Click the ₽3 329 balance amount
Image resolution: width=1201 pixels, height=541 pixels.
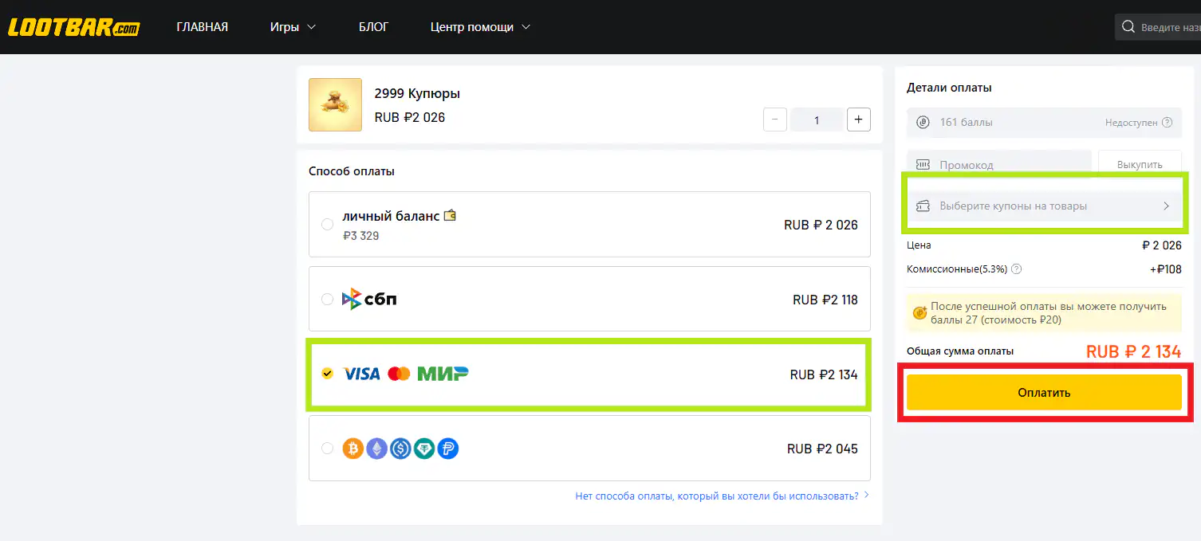[361, 236]
